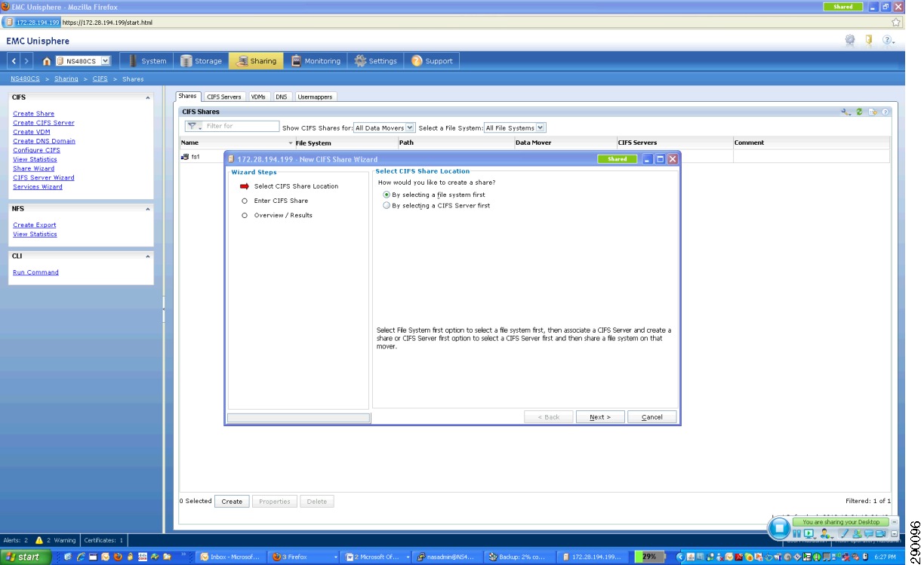Open the All File Systems dropdown

(x=515, y=128)
